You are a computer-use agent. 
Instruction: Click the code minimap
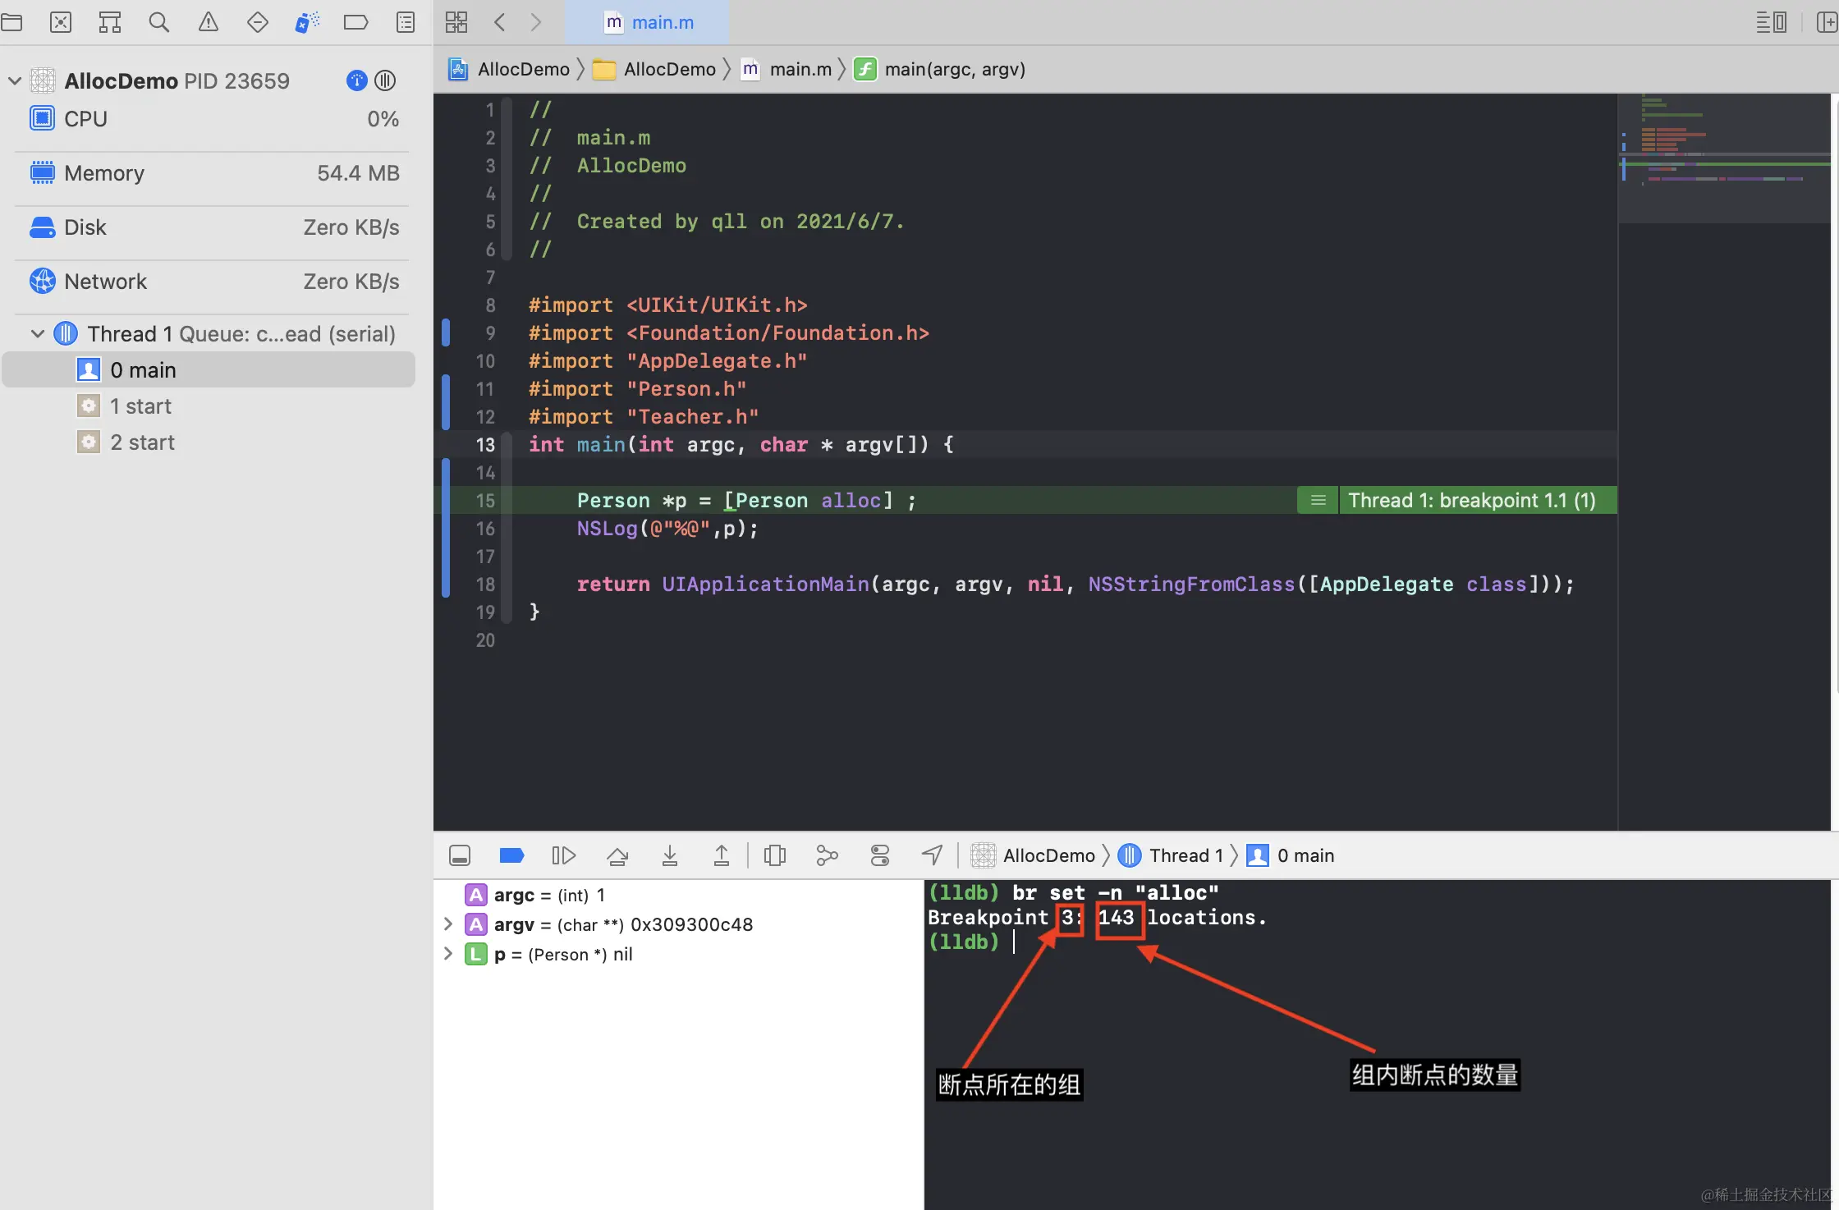tap(1724, 158)
